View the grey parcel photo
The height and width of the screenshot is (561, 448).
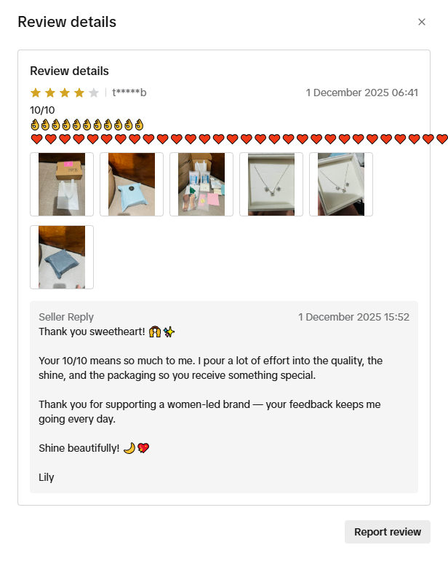[62, 257]
